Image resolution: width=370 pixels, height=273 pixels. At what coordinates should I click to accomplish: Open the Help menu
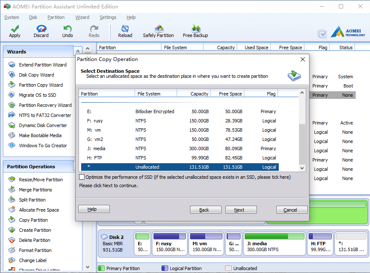coord(131,17)
